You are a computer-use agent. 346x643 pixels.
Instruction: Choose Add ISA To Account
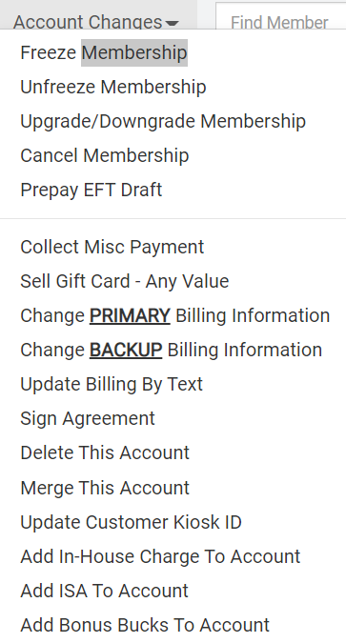(104, 591)
